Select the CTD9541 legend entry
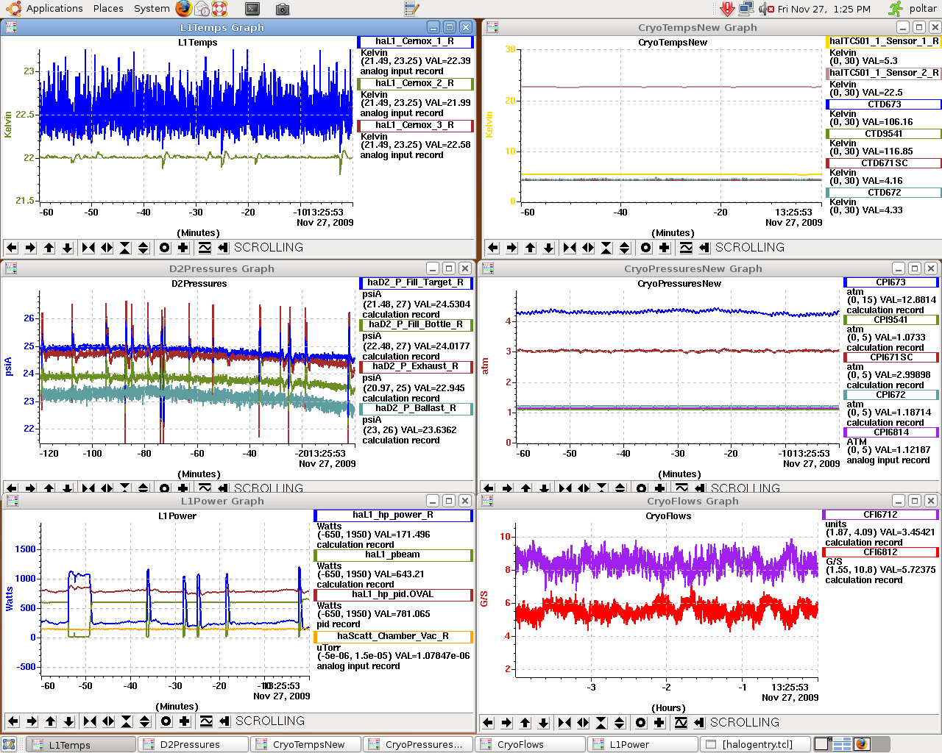 (x=884, y=134)
